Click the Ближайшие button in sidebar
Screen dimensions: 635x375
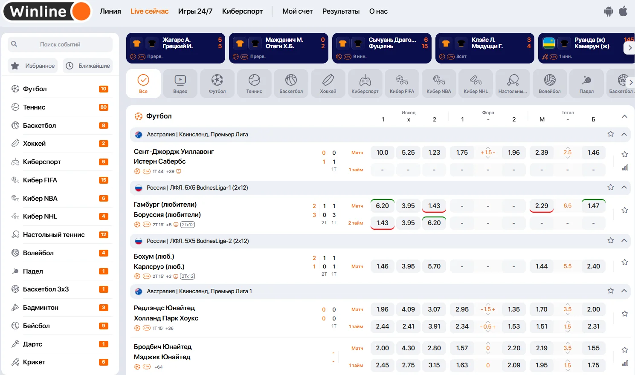tap(88, 66)
